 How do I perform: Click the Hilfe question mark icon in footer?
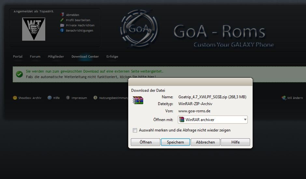(x=49, y=98)
